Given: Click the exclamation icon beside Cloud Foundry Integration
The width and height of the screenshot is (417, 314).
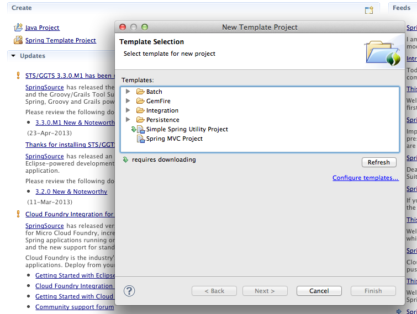Looking at the screenshot, I should [18, 214].
